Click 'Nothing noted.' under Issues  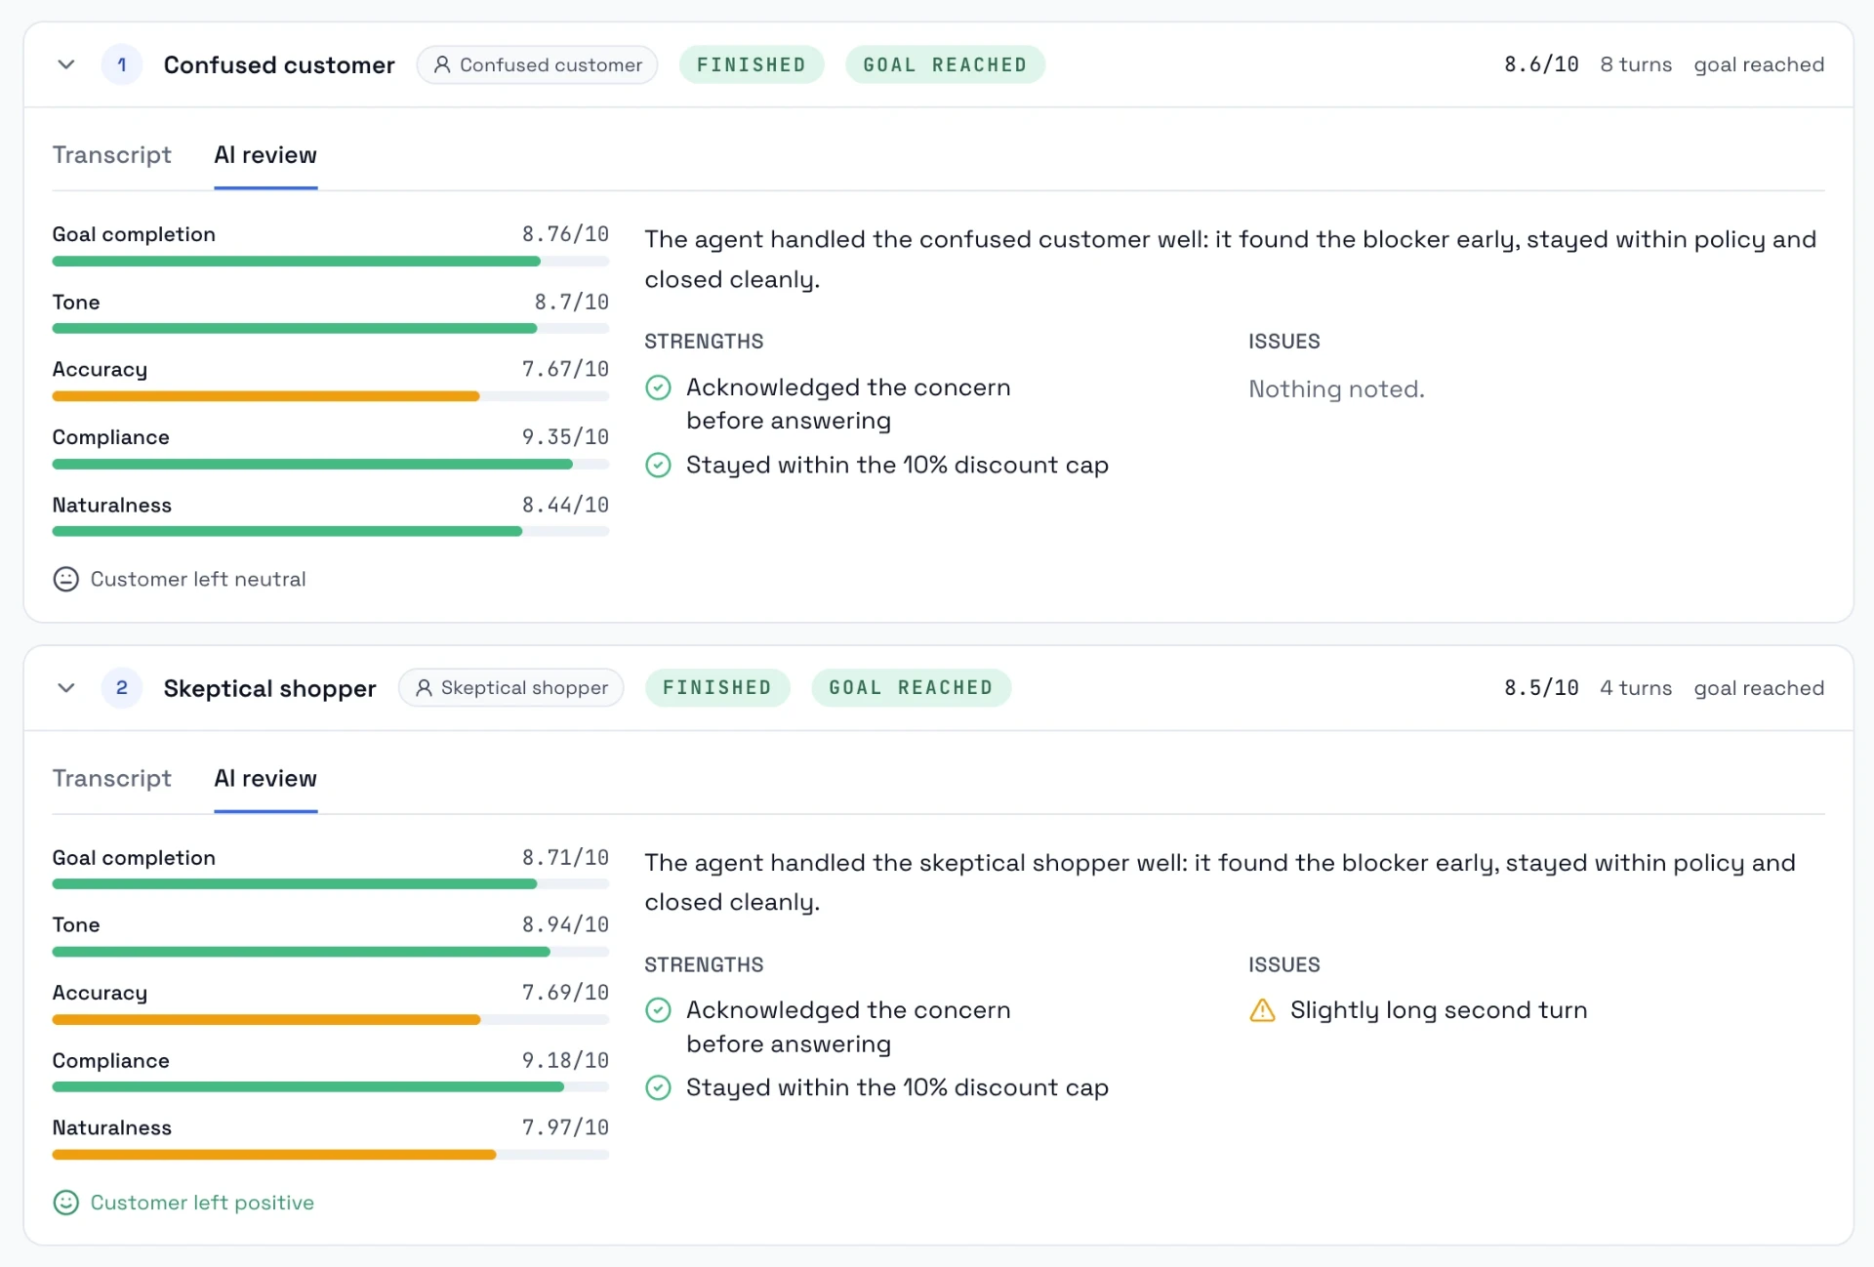[x=1336, y=388]
